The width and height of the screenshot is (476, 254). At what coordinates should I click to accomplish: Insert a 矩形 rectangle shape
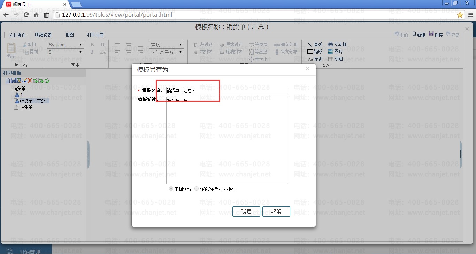tap(315, 52)
